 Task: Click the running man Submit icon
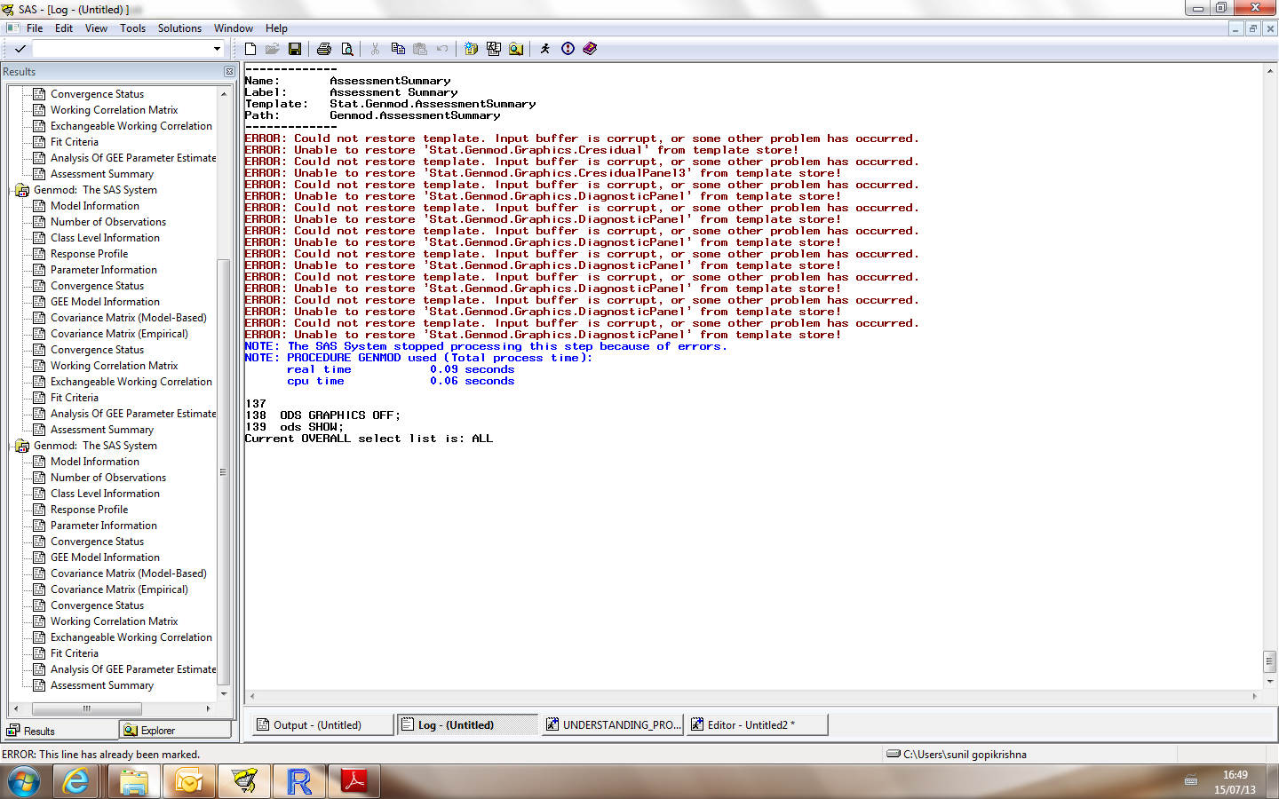(x=545, y=49)
